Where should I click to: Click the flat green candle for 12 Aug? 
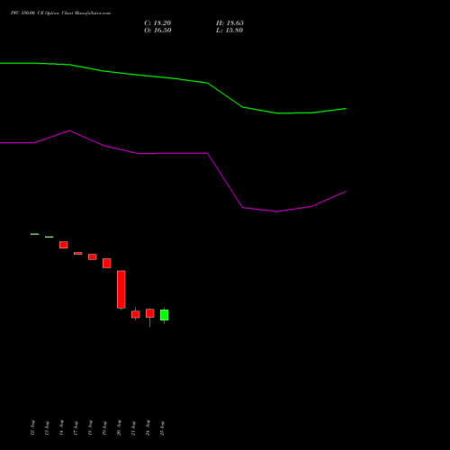click(x=35, y=234)
